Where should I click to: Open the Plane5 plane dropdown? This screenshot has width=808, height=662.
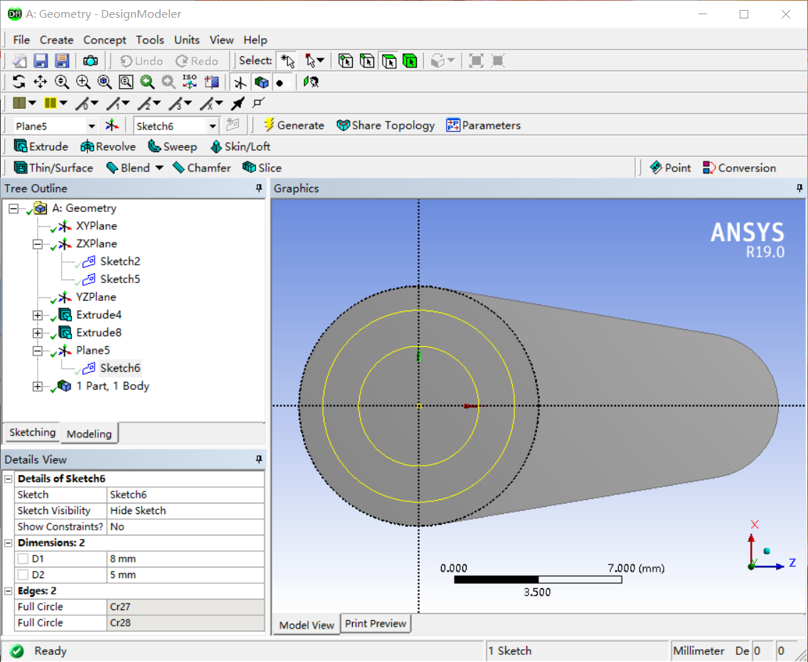[91, 126]
